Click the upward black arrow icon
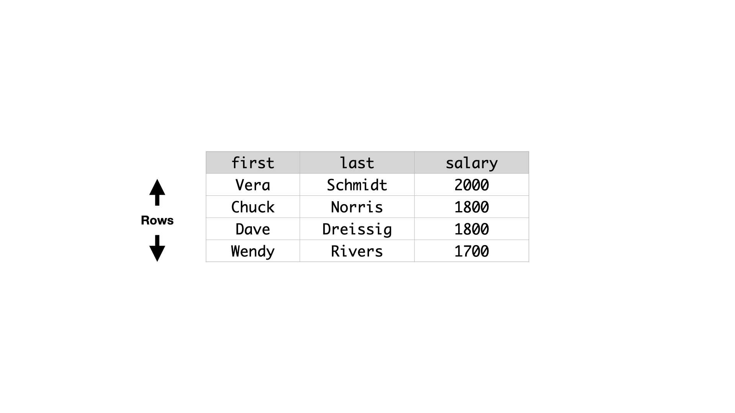 (x=157, y=192)
